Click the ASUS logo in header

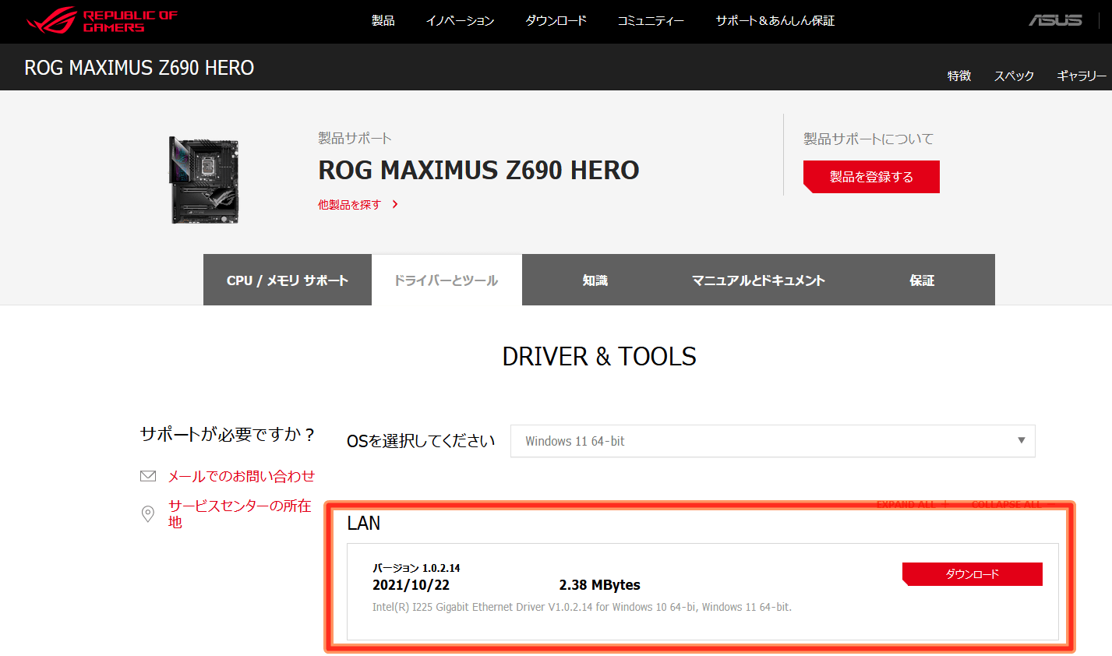1055,20
